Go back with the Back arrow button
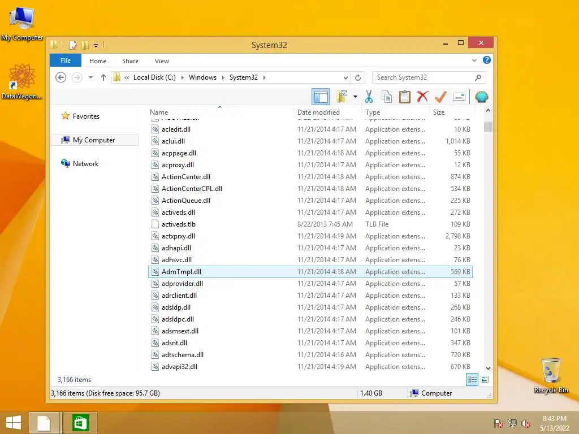This screenshot has width=579, height=434. pyautogui.click(x=61, y=77)
